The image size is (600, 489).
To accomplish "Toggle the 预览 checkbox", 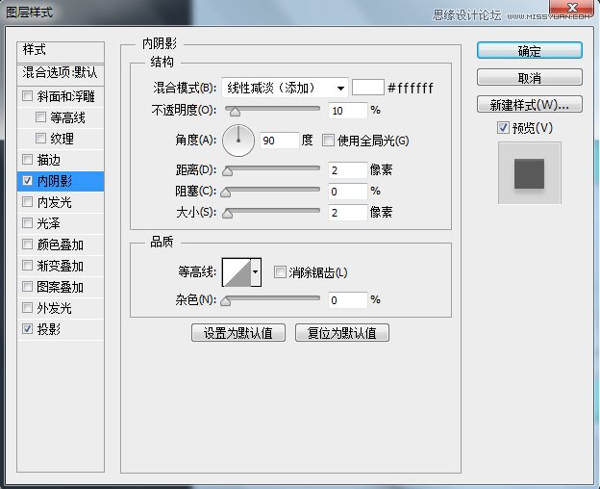I will coord(503,127).
